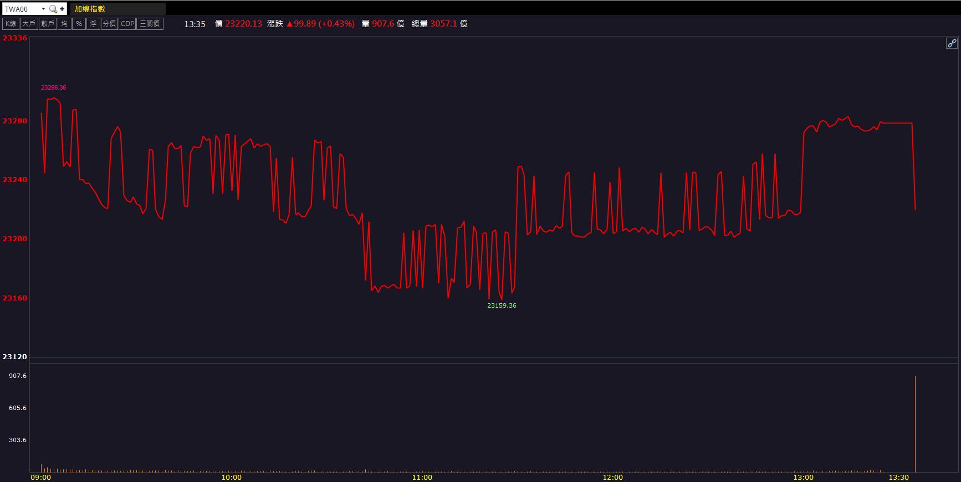
Task: Enable the 均 average line button
Action: (x=64, y=24)
